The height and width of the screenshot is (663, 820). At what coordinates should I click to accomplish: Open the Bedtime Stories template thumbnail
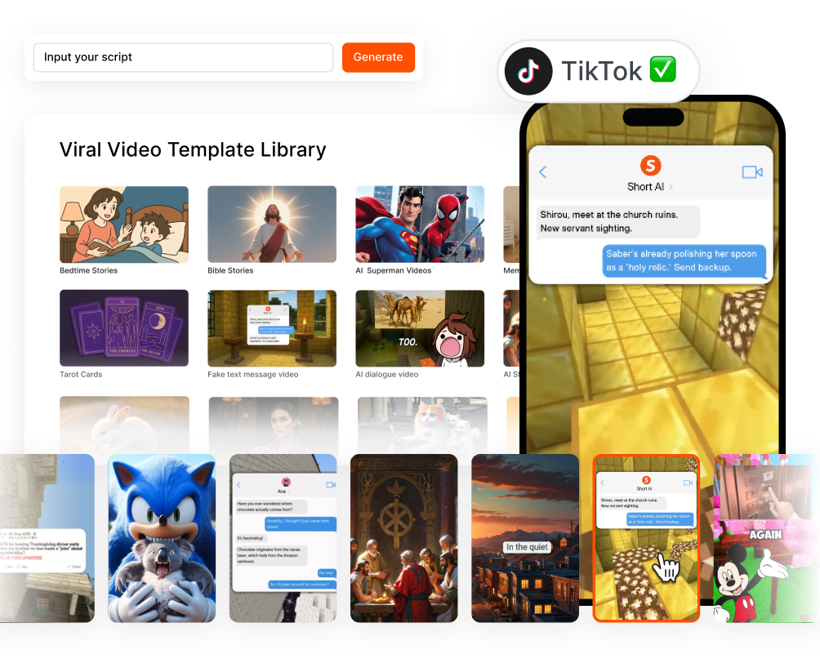click(124, 225)
